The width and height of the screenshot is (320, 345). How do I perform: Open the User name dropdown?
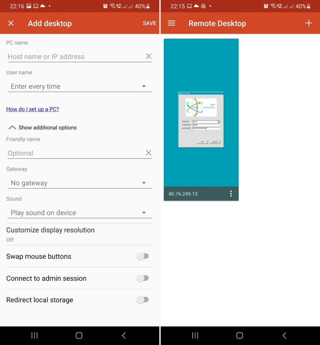tap(79, 87)
